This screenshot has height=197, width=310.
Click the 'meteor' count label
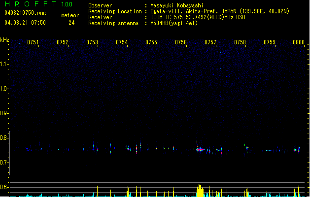[x=70, y=15]
